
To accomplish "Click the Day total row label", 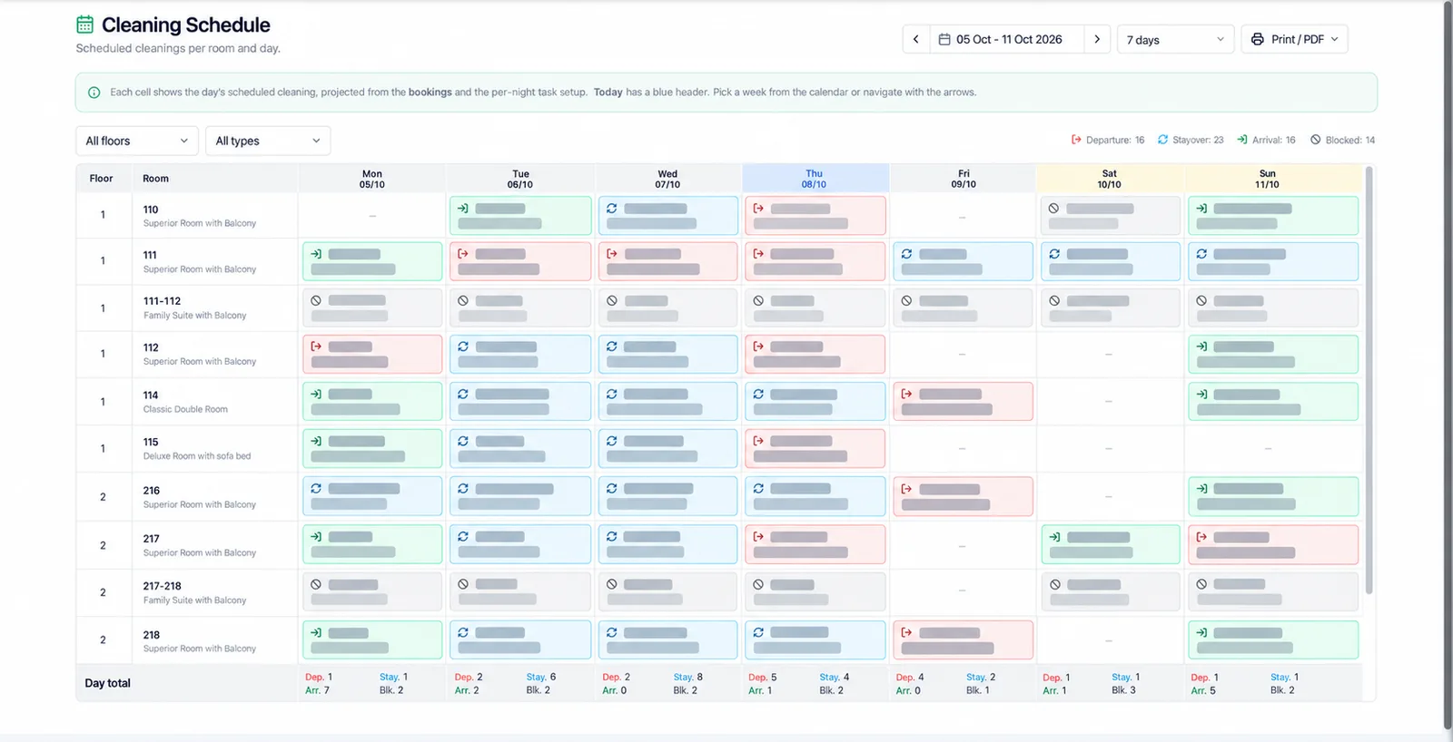I will 107,683.
